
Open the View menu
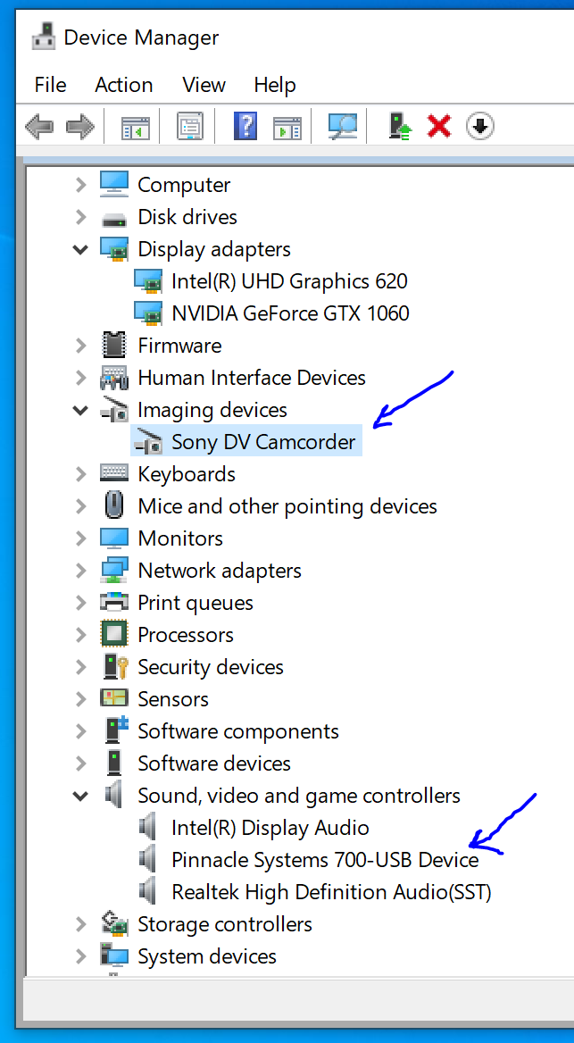click(x=204, y=85)
